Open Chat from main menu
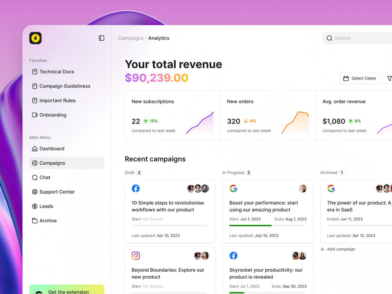The width and height of the screenshot is (392, 294). coord(67,178)
